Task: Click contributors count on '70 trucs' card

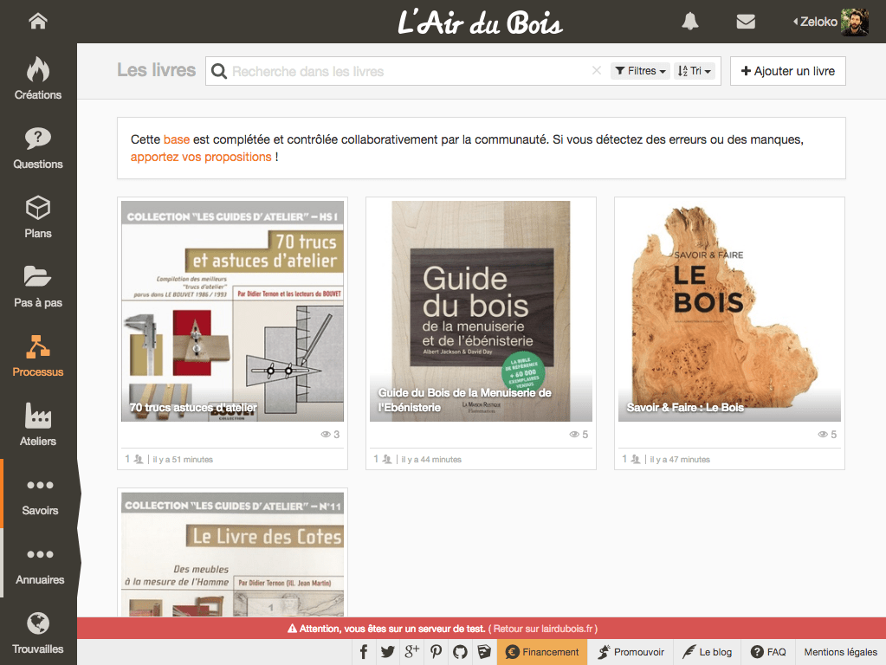Action: pos(134,459)
